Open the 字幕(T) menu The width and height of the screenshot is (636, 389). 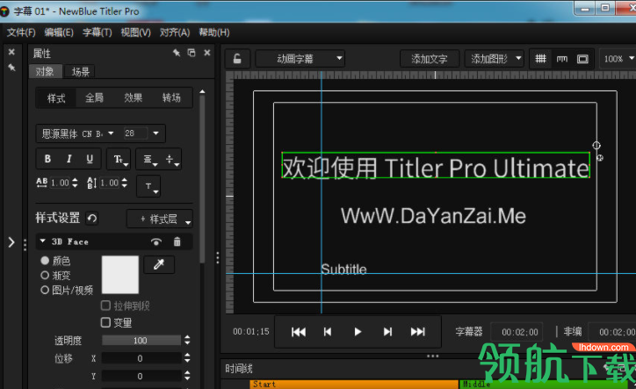click(98, 32)
